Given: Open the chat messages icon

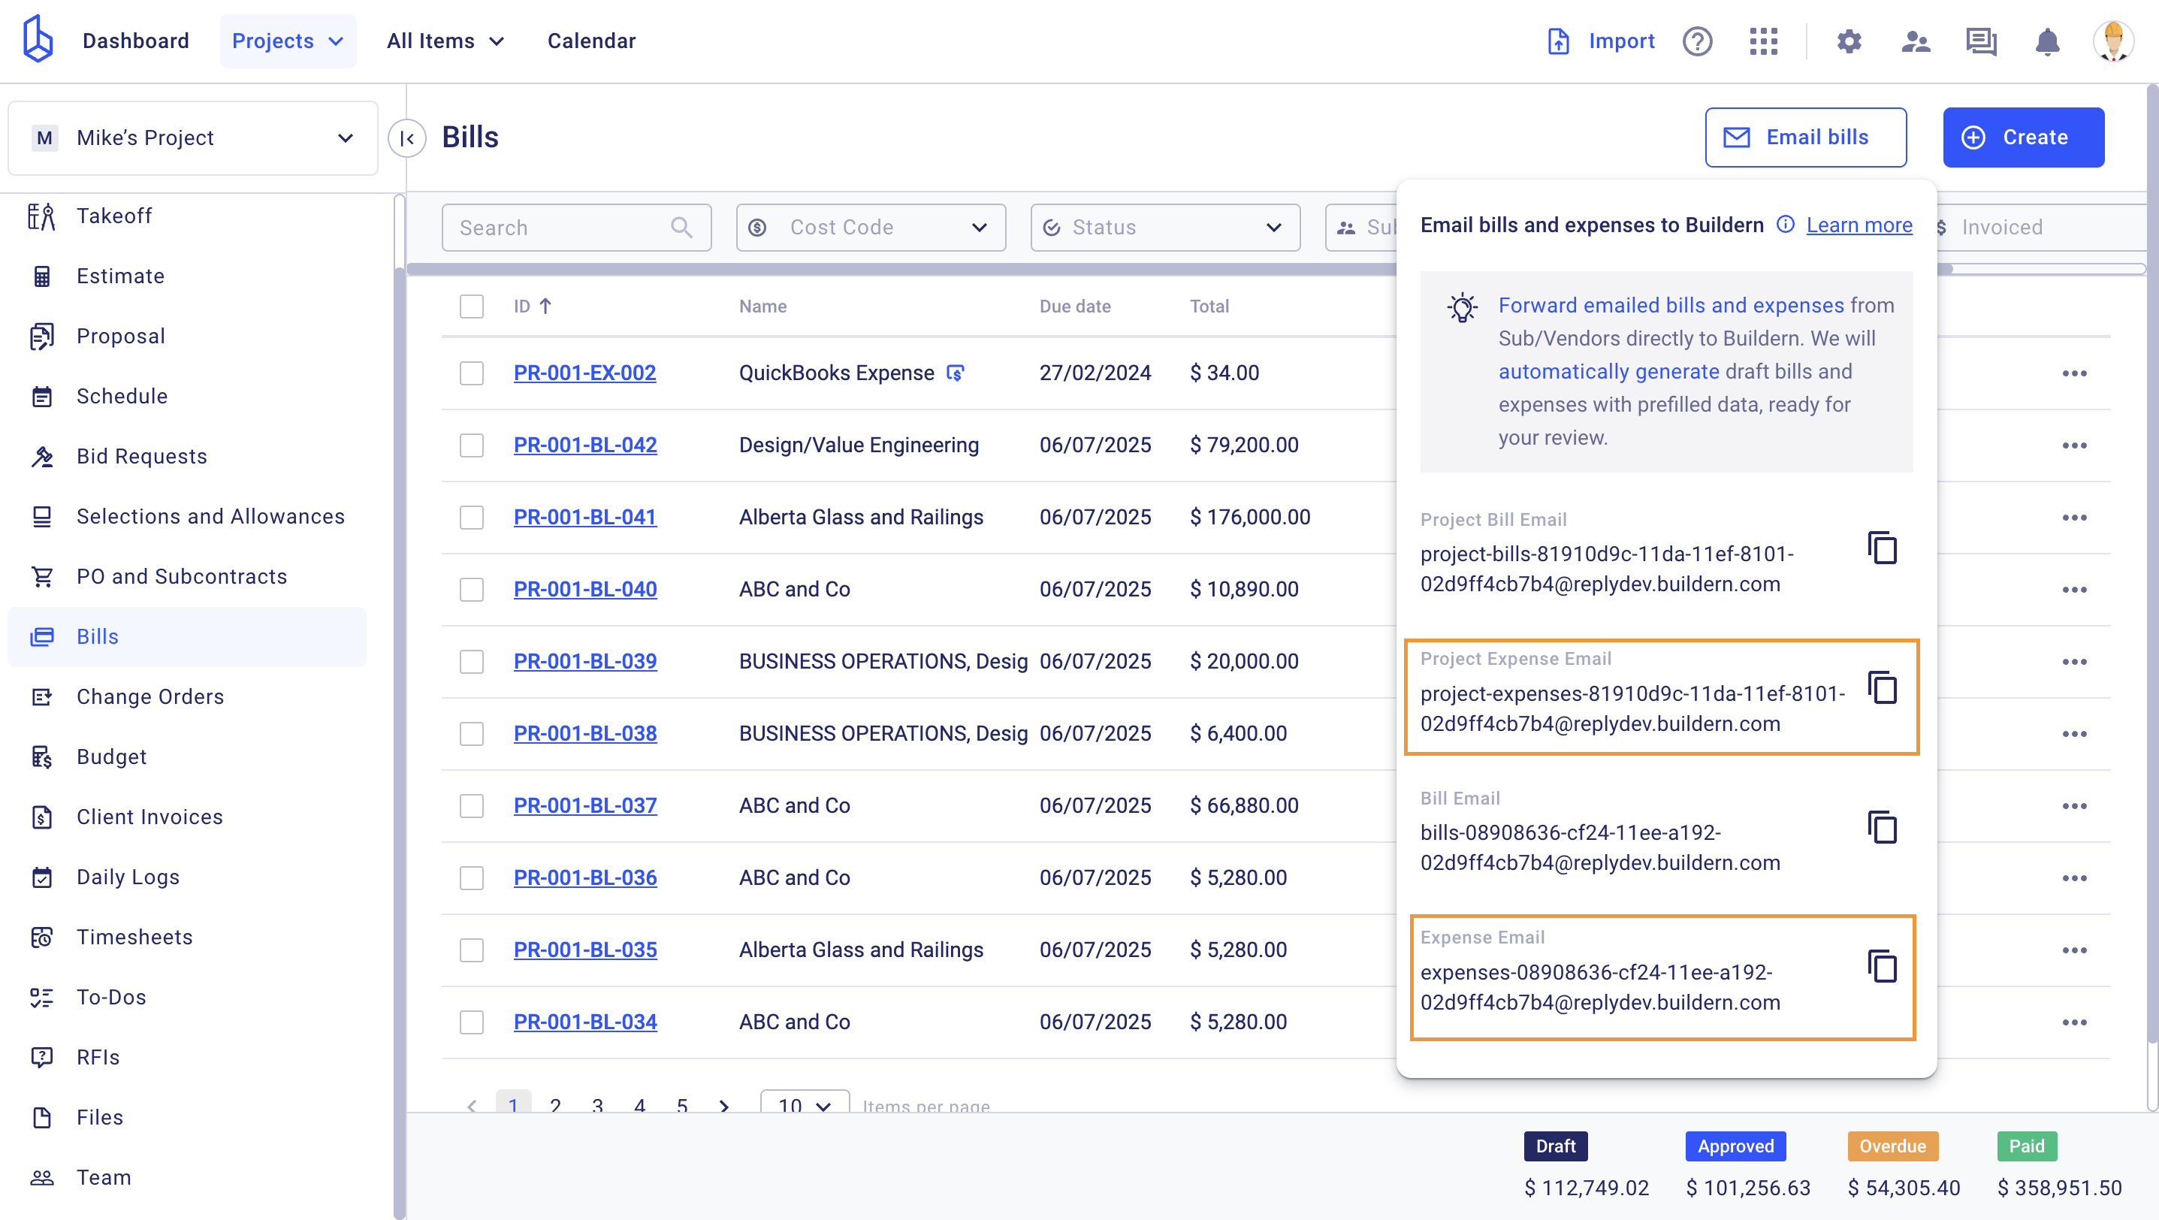Looking at the screenshot, I should click(x=1981, y=41).
